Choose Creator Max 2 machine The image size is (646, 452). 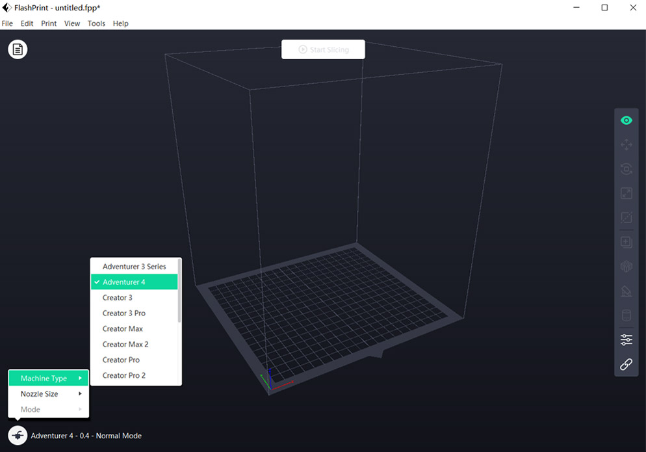[135, 344]
